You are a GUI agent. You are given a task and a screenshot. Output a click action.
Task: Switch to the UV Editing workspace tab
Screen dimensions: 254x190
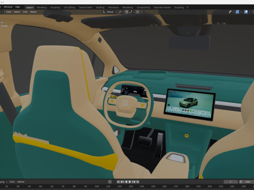(69, 7)
